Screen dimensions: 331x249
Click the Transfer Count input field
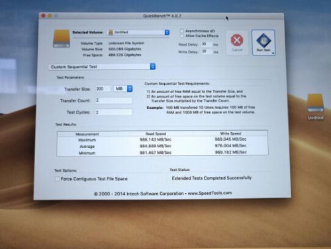click(114, 100)
